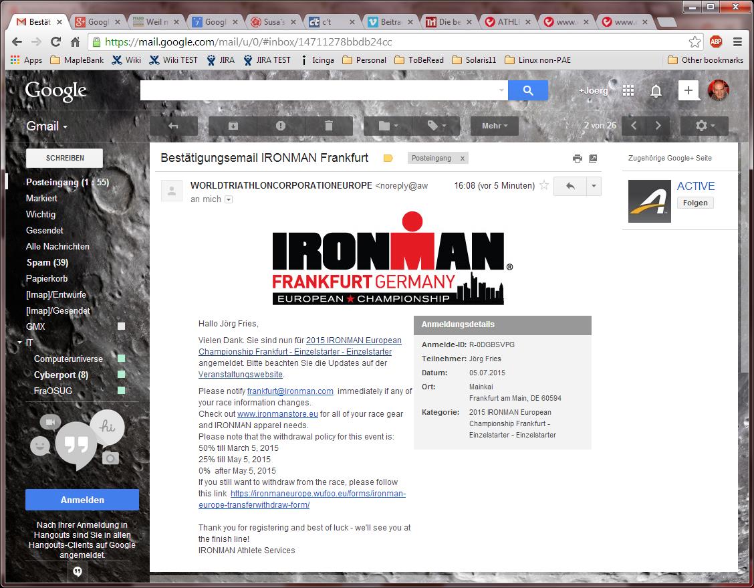Open the Gmail settings gear menu

[x=705, y=126]
